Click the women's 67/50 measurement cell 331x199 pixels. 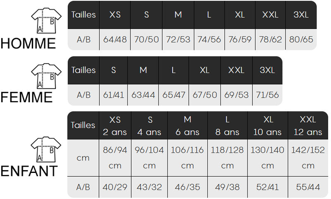click(x=204, y=95)
